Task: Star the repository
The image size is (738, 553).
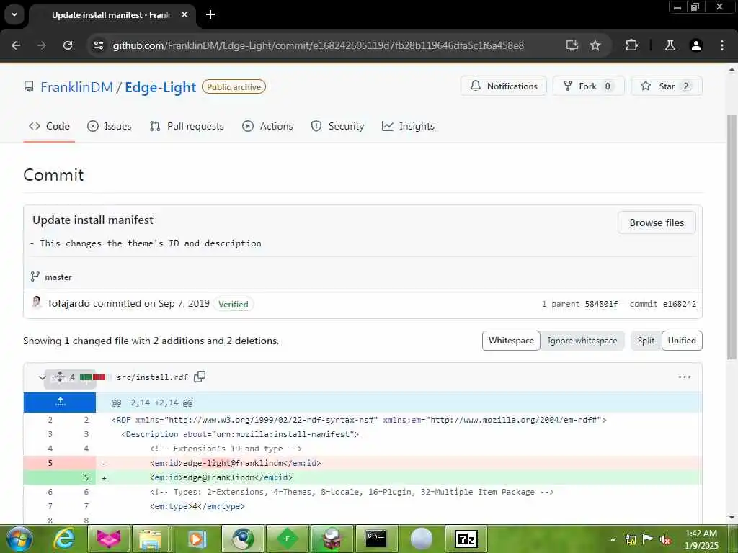Action: coord(667,86)
